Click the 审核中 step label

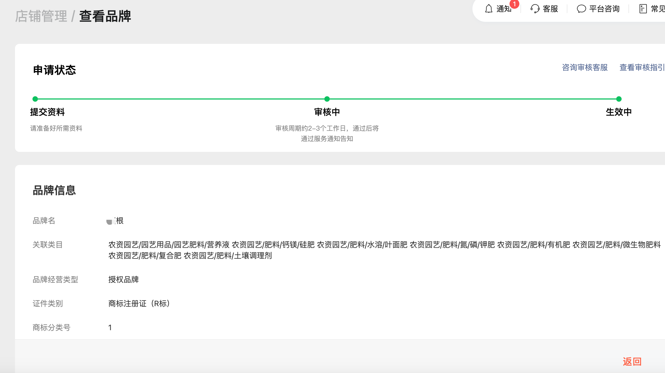[327, 112]
